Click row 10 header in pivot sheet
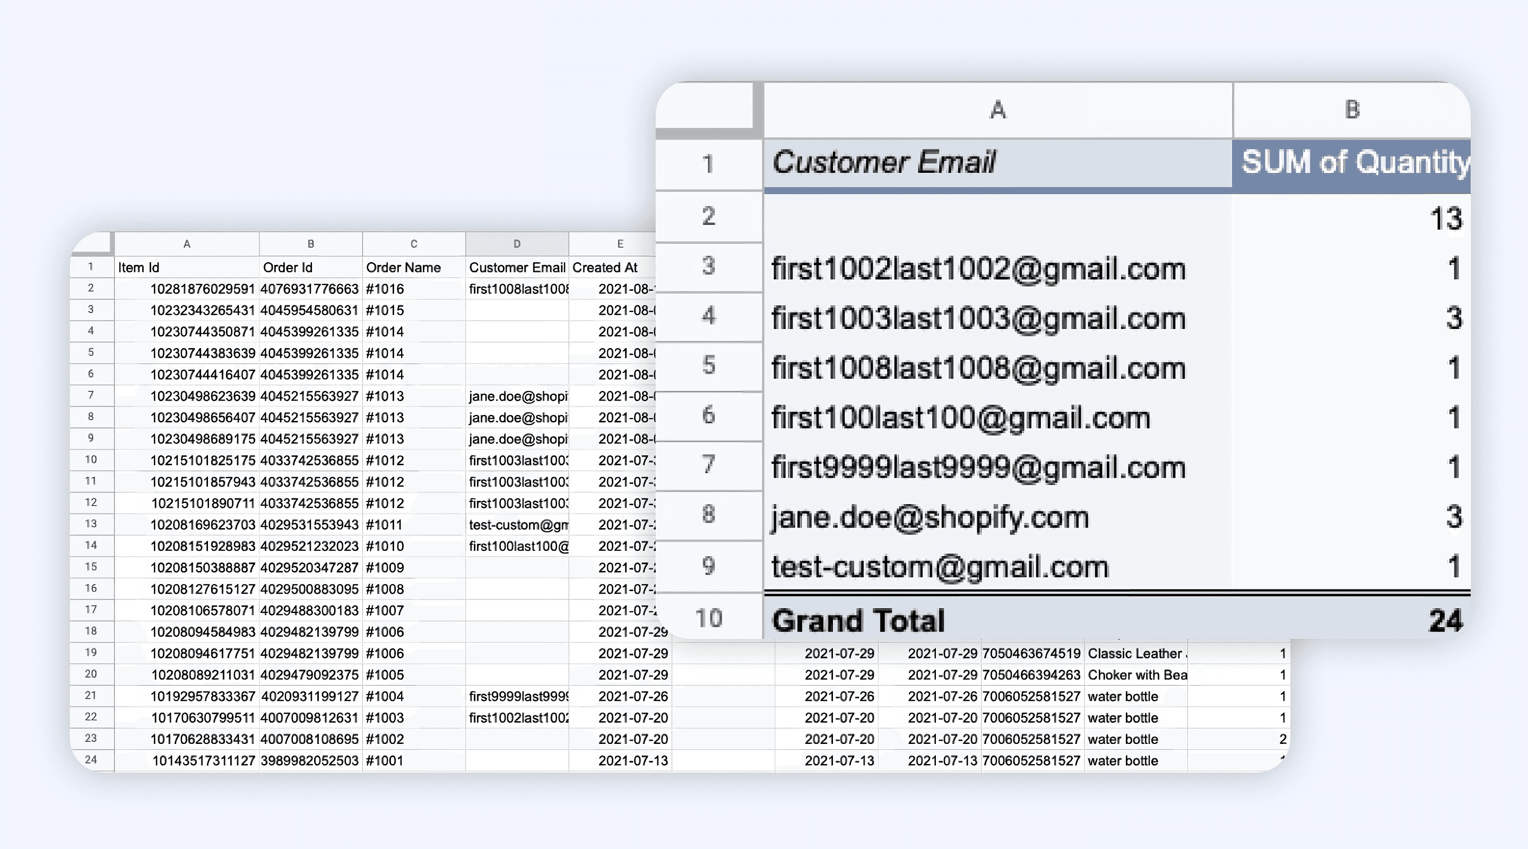1528x849 pixels. tap(708, 618)
